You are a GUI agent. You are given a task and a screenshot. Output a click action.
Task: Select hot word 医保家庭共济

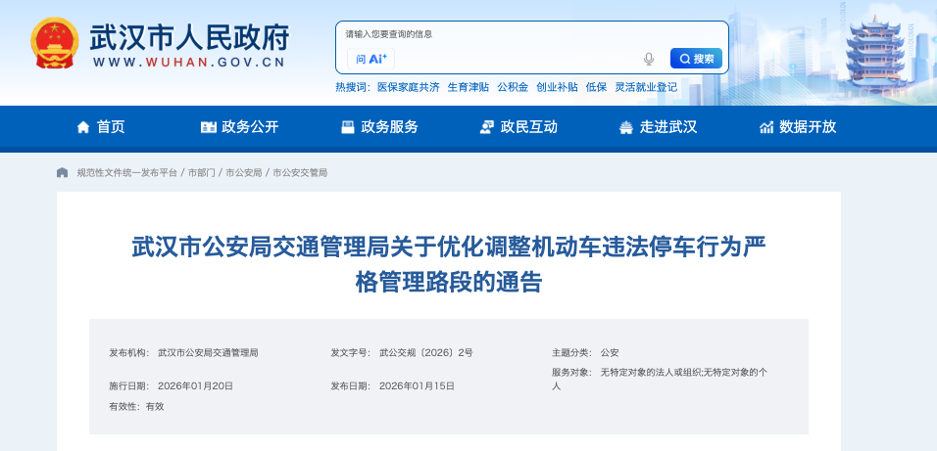409,87
